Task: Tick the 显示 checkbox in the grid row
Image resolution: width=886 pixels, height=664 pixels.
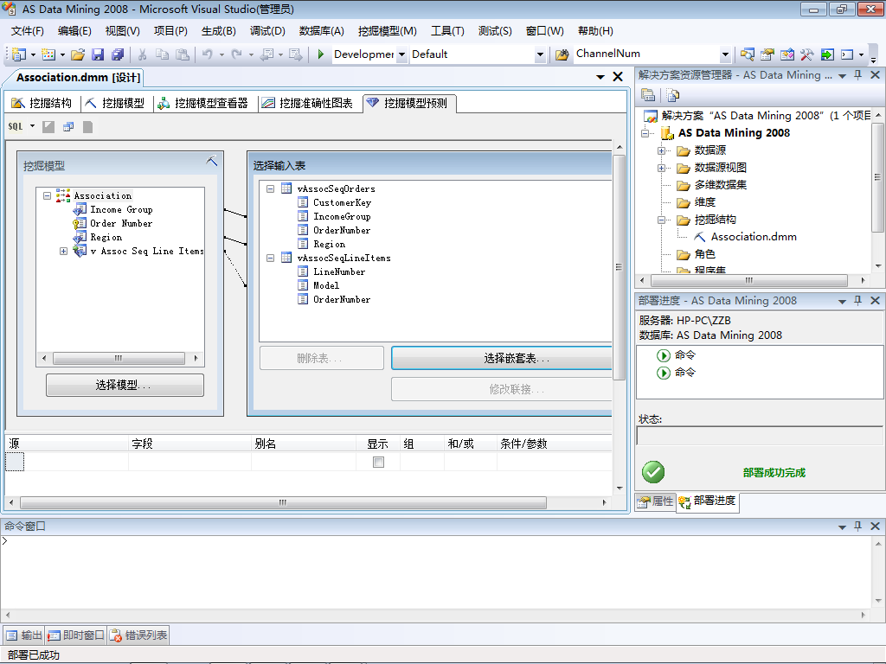Action: tap(379, 462)
